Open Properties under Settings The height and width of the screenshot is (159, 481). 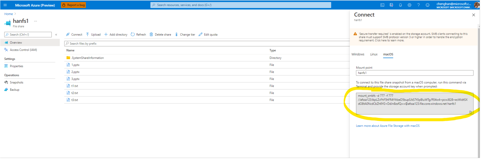(x=16, y=66)
